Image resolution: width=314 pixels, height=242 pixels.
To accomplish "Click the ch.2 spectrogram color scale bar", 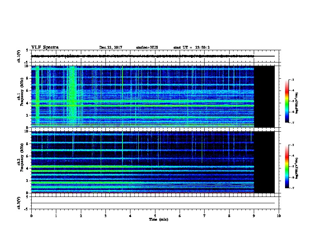I will click(x=287, y=166).
